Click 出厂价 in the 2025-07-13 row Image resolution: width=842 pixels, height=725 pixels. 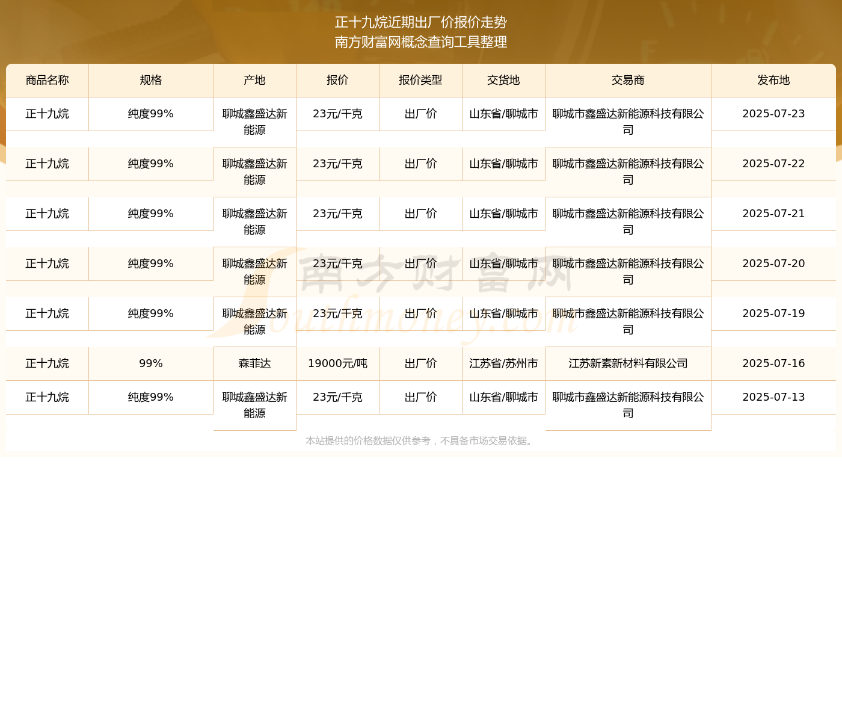[421, 397]
